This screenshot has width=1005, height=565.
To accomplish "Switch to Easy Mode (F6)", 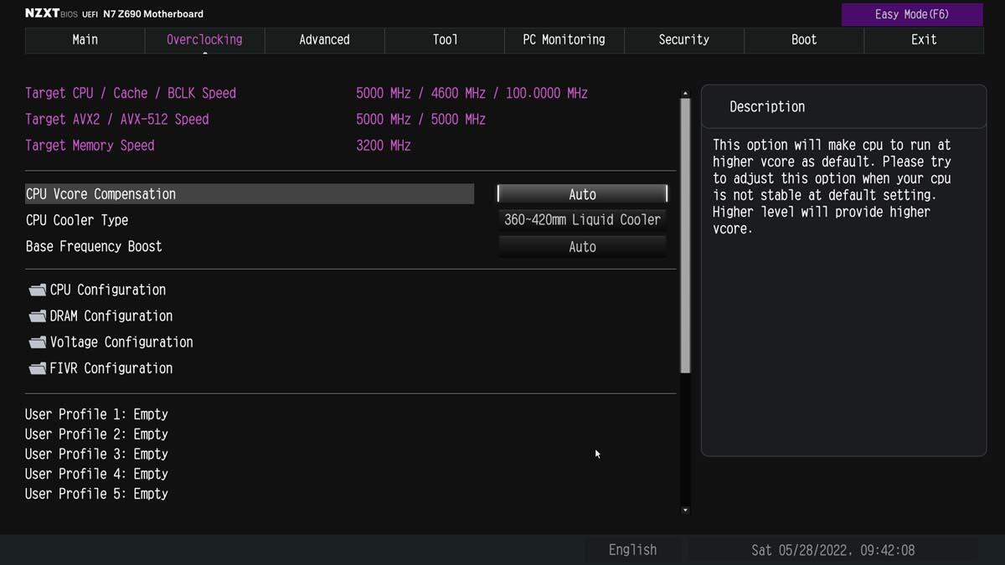I will (x=912, y=14).
